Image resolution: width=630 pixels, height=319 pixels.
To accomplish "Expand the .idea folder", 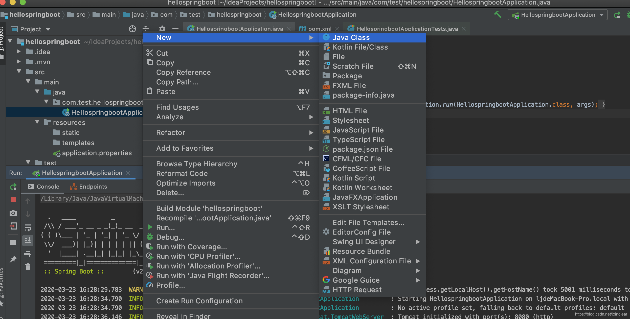I will (x=18, y=52).
